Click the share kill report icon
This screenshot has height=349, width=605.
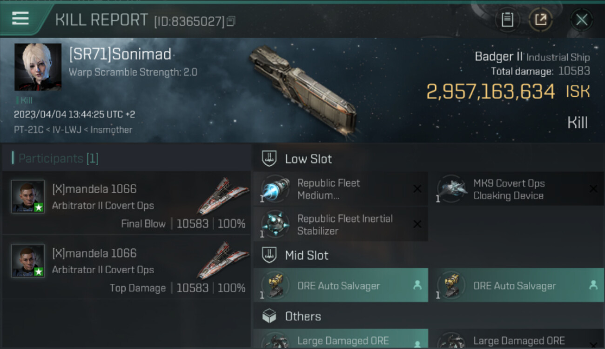click(x=540, y=20)
